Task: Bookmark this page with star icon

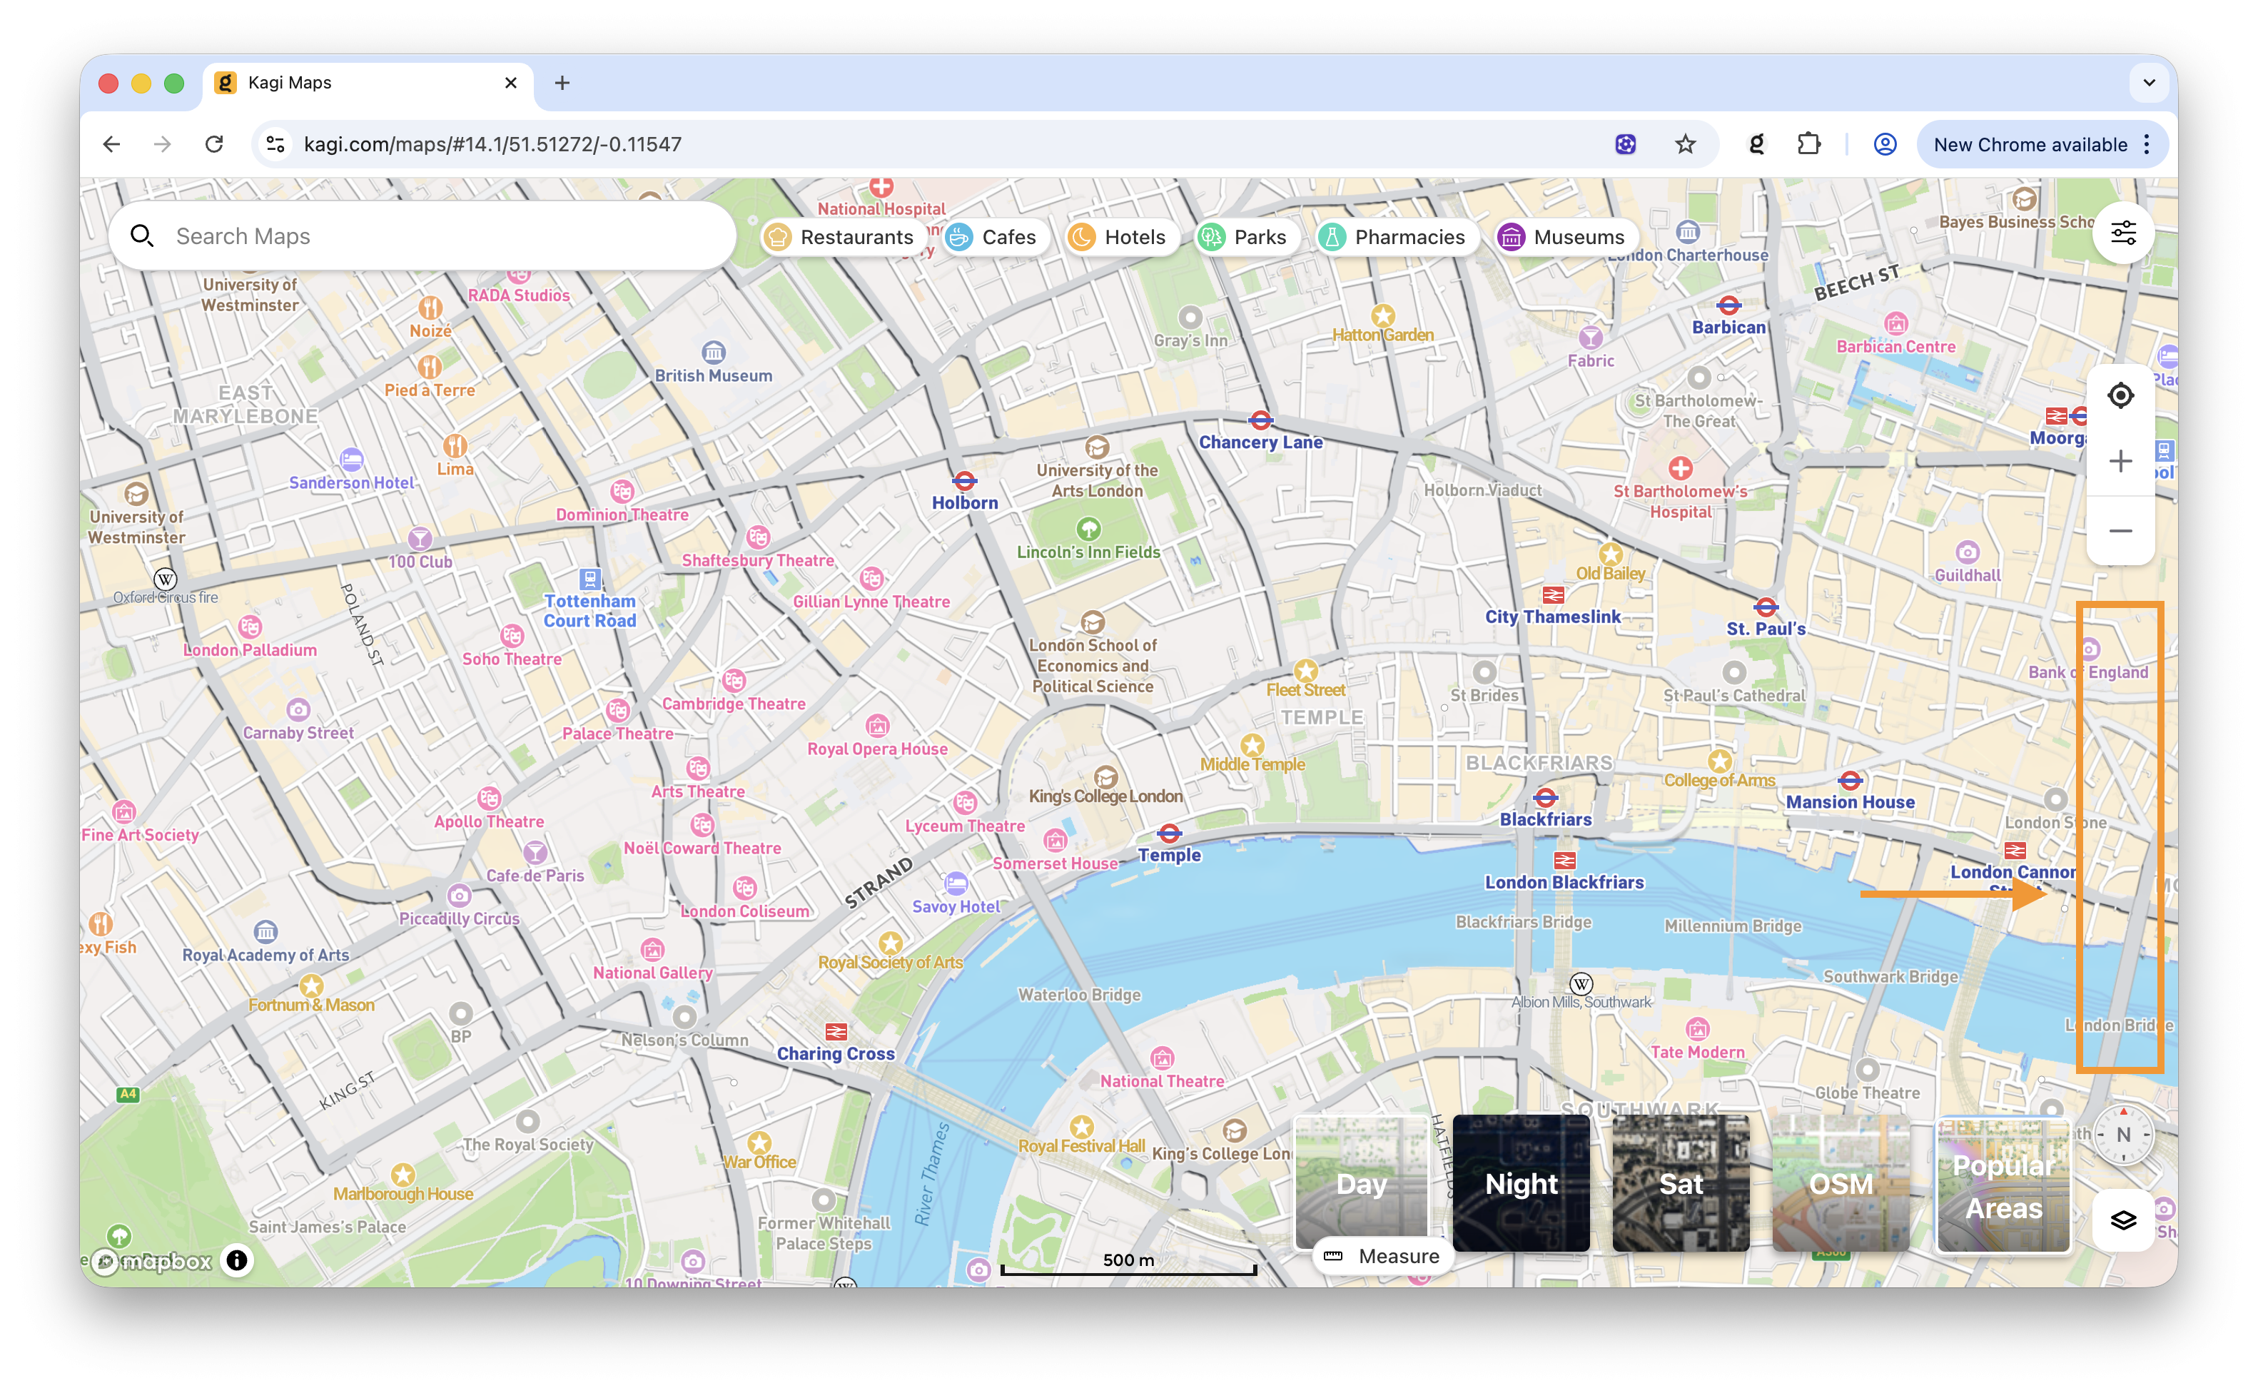Action: click(x=1684, y=145)
